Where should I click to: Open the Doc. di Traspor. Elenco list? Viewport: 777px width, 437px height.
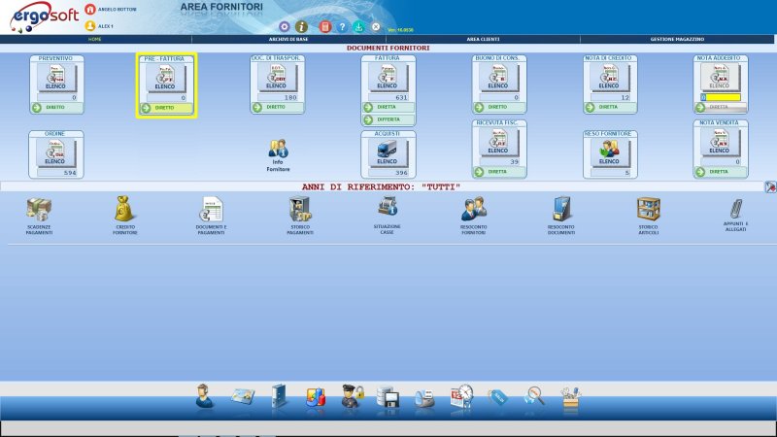(x=277, y=78)
